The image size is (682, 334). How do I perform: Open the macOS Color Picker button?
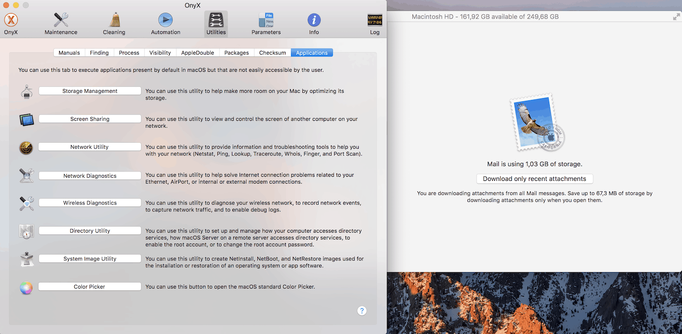point(90,287)
